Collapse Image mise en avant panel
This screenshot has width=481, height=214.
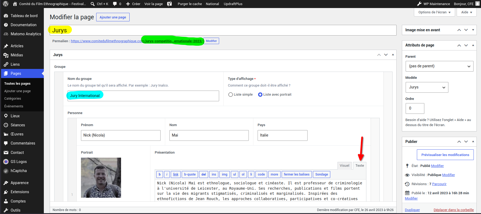pyautogui.click(x=473, y=30)
